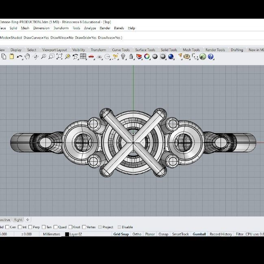Enable the Vertex osnap checkbox

[84, 227]
